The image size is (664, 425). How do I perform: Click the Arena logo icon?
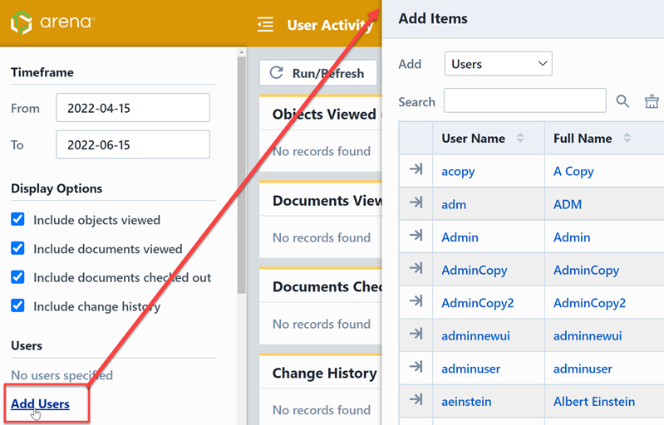pyautogui.click(x=21, y=22)
